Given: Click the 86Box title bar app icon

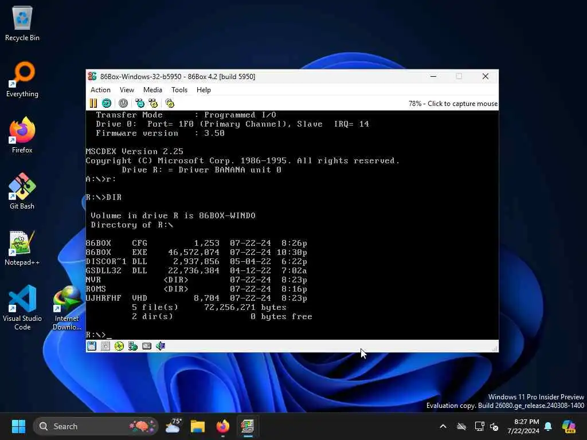Looking at the screenshot, I should 92,76.
